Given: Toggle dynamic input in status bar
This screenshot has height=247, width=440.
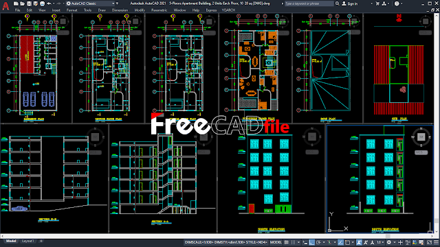Looking at the screenshot, I should (305, 242).
